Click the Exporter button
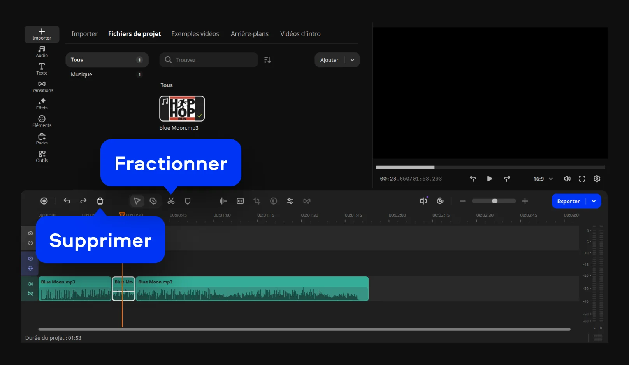Viewport: 629px width, 365px height. coord(568,201)
